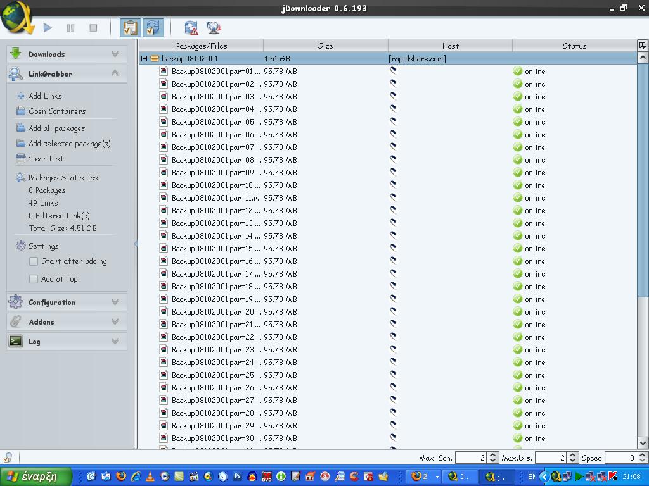Click Add Links
This screenshot has width=649, height=486.
tap(45, 96)
